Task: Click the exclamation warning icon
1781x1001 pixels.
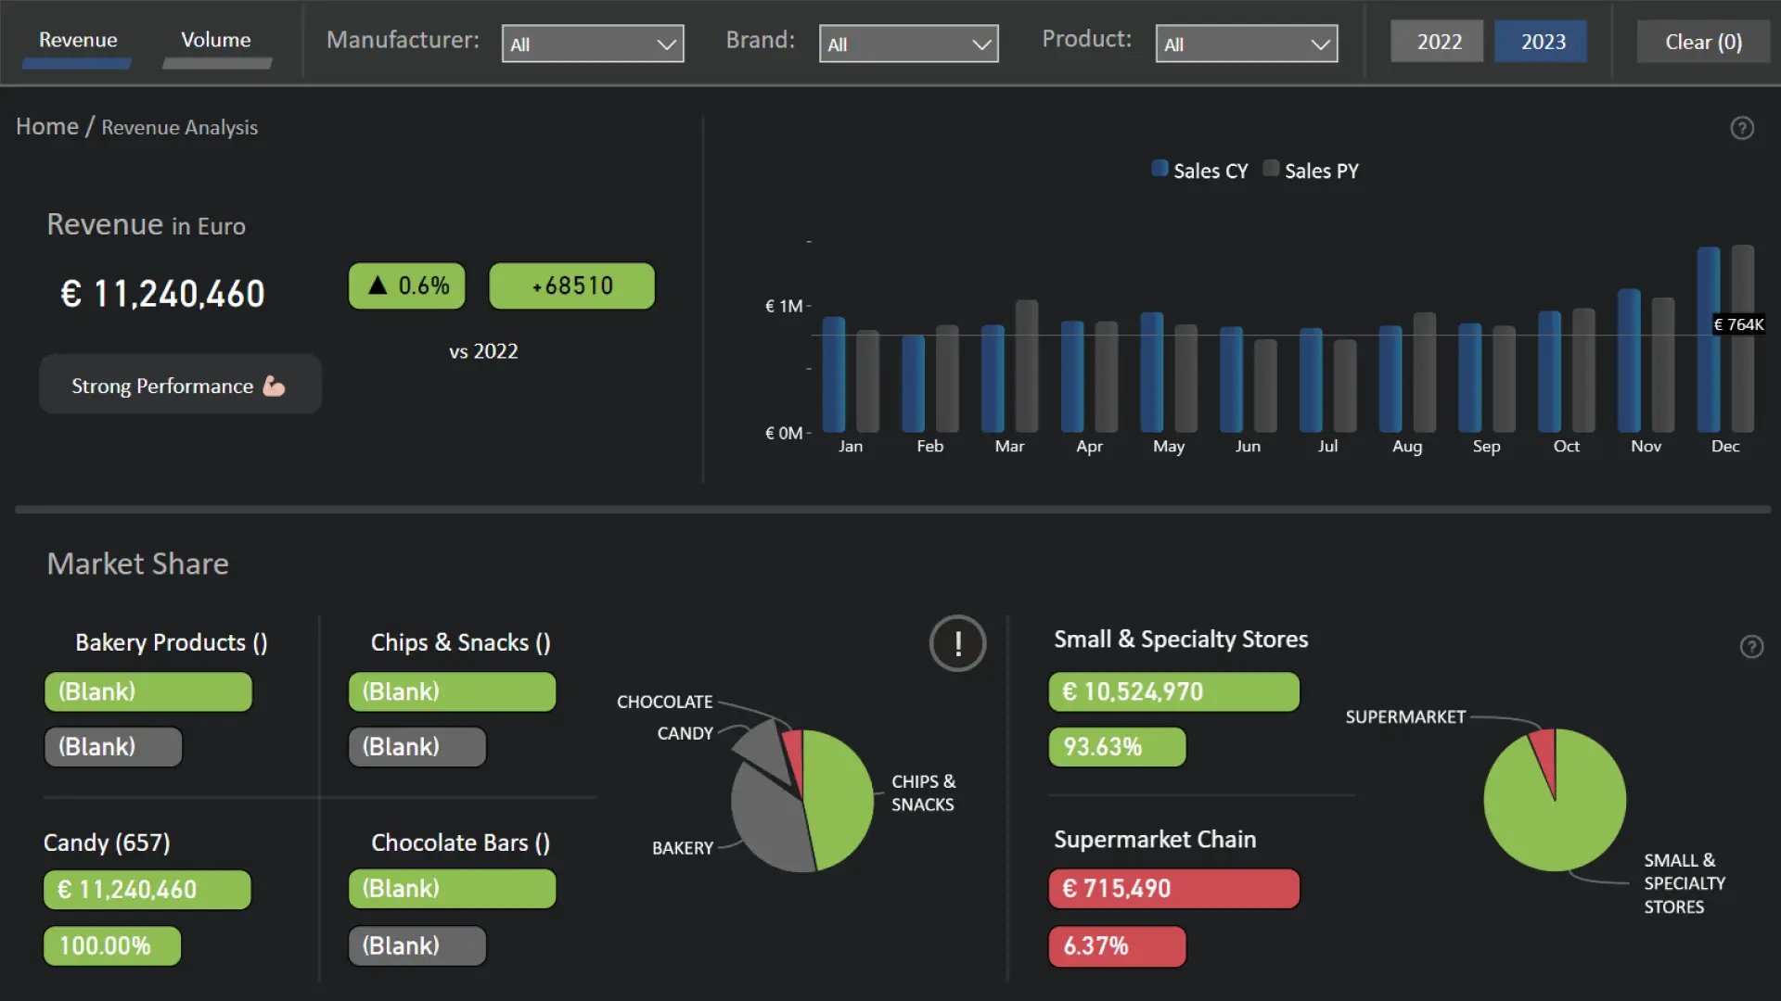Action: pos(957,643)
